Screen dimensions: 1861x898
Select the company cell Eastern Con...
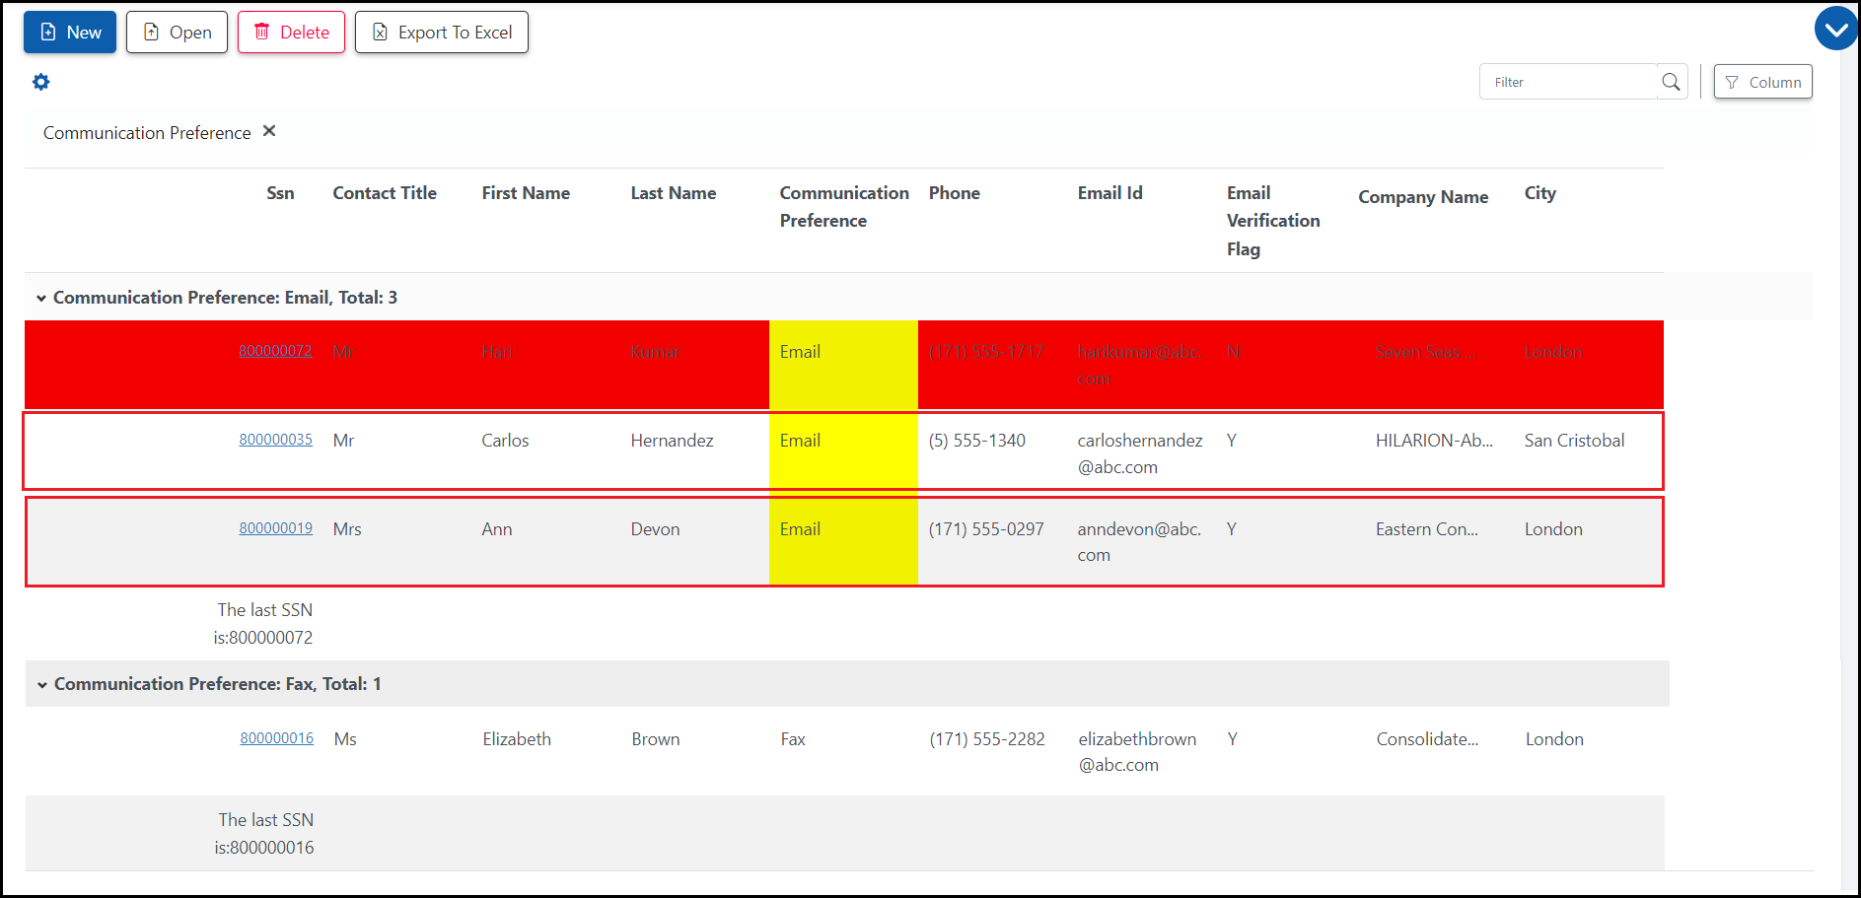point(1427,529)
